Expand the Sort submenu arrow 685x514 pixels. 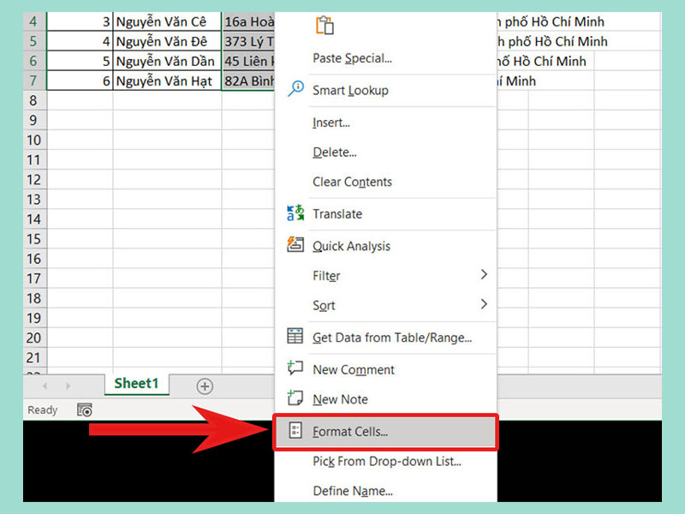(484, 304)
